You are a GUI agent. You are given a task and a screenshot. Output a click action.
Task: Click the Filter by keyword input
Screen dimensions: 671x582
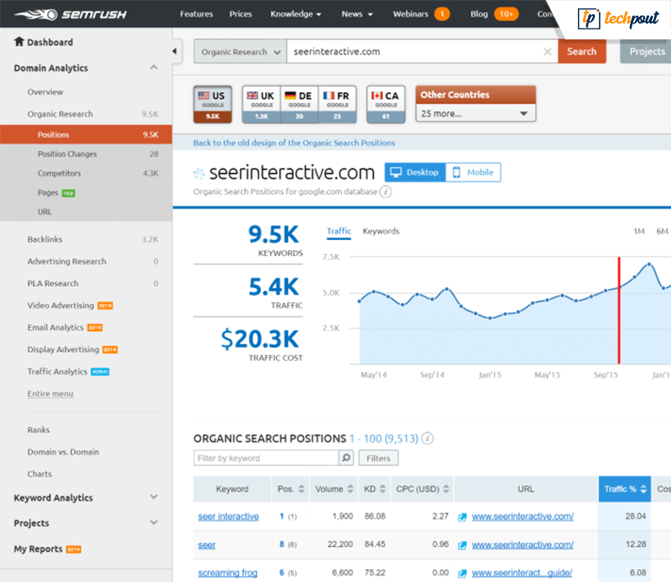tap(266, 458)
